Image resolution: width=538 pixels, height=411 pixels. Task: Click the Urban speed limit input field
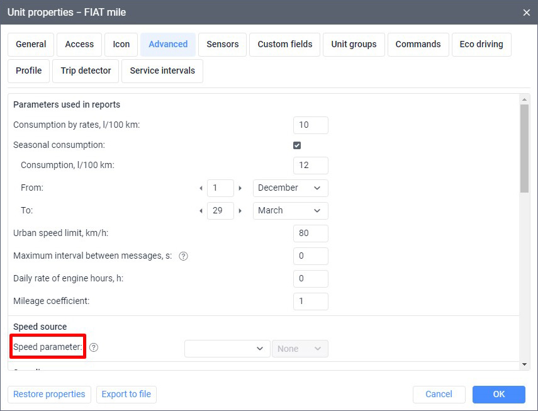pos(310,233)
